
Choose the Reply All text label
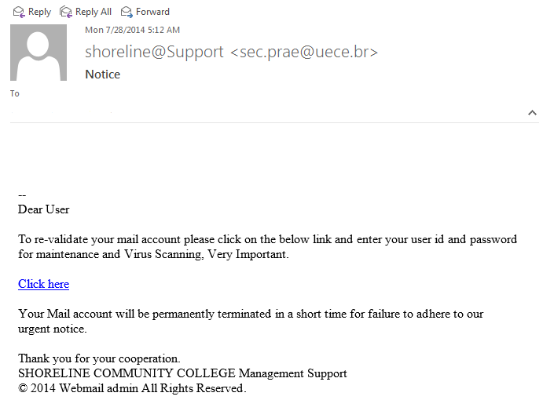pyautogui.click(x=94, y=12)
